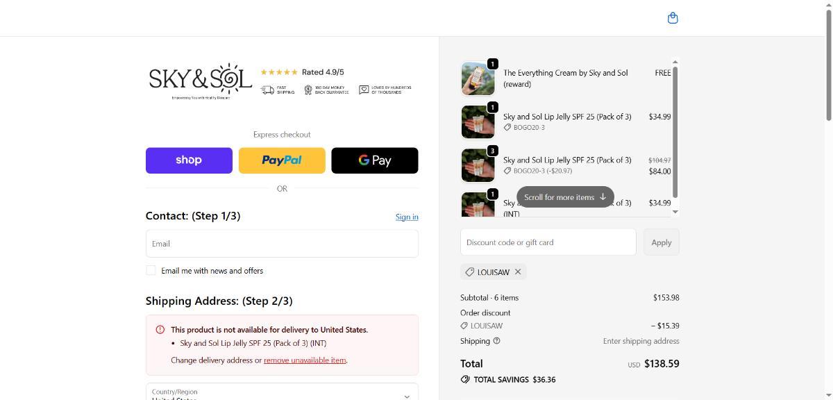This screenshot has height=400, width=833.
Task: Click remove unavailable item link
Action: (x=305, y=360)
